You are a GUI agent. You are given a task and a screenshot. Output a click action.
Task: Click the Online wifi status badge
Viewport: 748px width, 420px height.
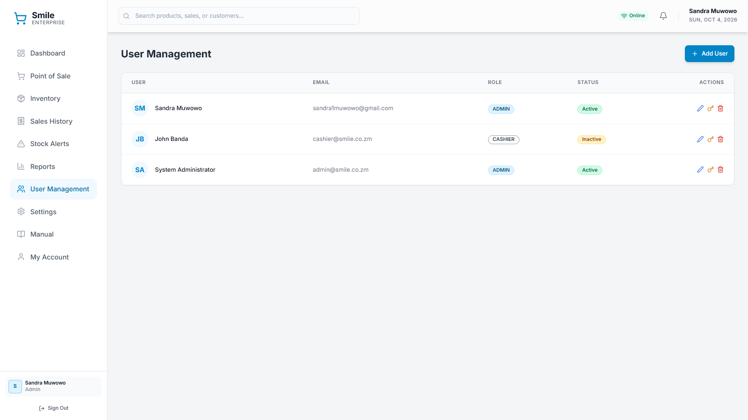tap(633, 16)
